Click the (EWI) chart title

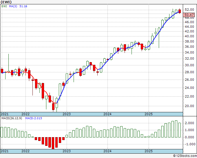point(6,2)
